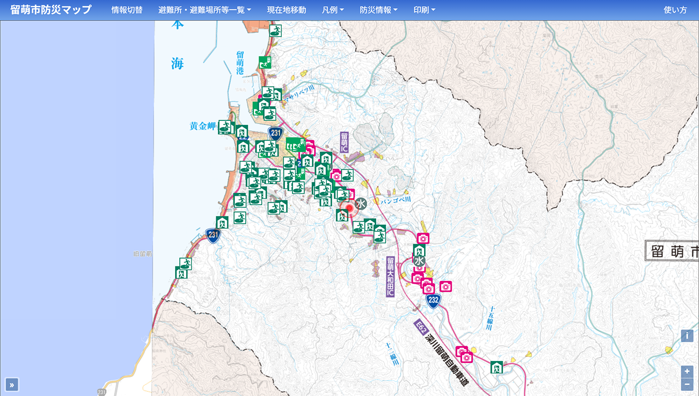Click the water icon near 留萌大和田IC
This screenshot has width=699, height=396.
point(419,261)
